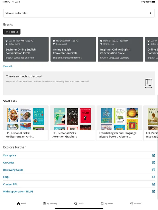This screenshot has height=210, width=158.
Task: Click external link icon beside Borrowing Guide
Action: [153, 170]
